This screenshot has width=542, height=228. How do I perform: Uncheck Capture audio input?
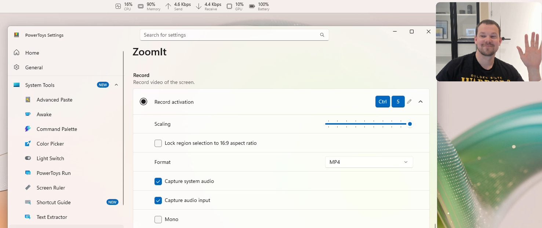pyautogui.click(x=158, y=201)
